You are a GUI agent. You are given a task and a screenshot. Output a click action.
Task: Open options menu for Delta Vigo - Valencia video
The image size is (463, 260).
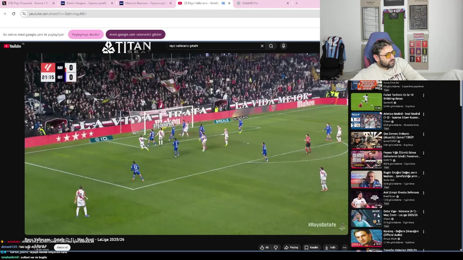click(x=424, y=212)
